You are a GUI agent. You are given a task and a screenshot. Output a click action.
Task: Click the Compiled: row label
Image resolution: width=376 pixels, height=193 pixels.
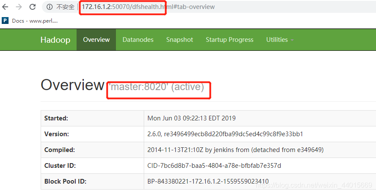coord(59,150)
